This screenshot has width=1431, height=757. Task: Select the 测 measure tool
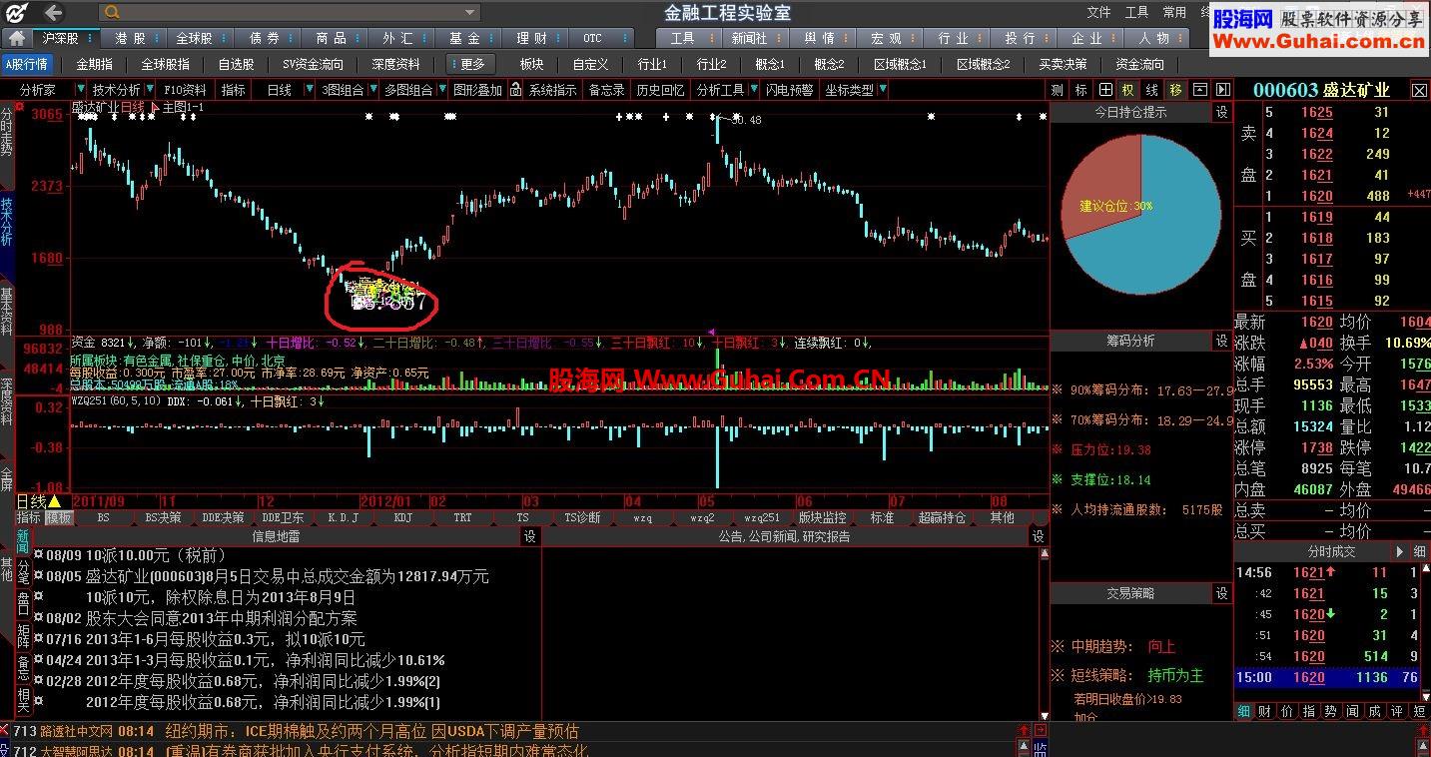tap(1058, 90)
